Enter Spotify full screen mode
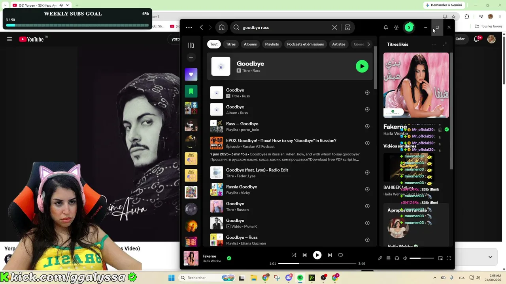This screenshot has height=284, width=506. (x=449, y=258)
